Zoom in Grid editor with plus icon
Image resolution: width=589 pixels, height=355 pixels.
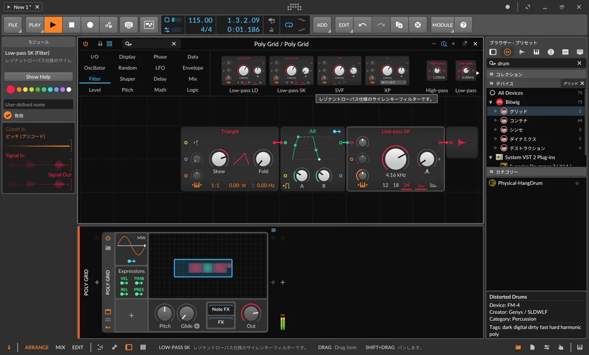[453, 44]
